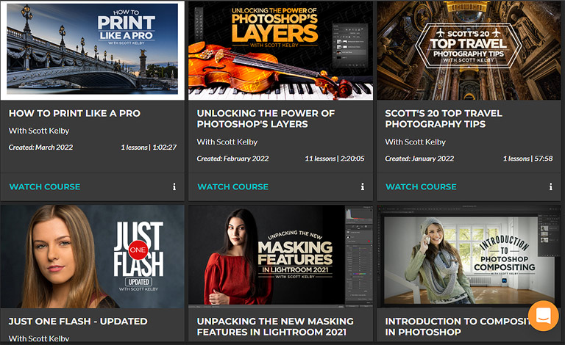This screenshot has width=565, height=345.
Task: Click '1 lessons | 57:58' text
Action: click(x=528, y=159)
